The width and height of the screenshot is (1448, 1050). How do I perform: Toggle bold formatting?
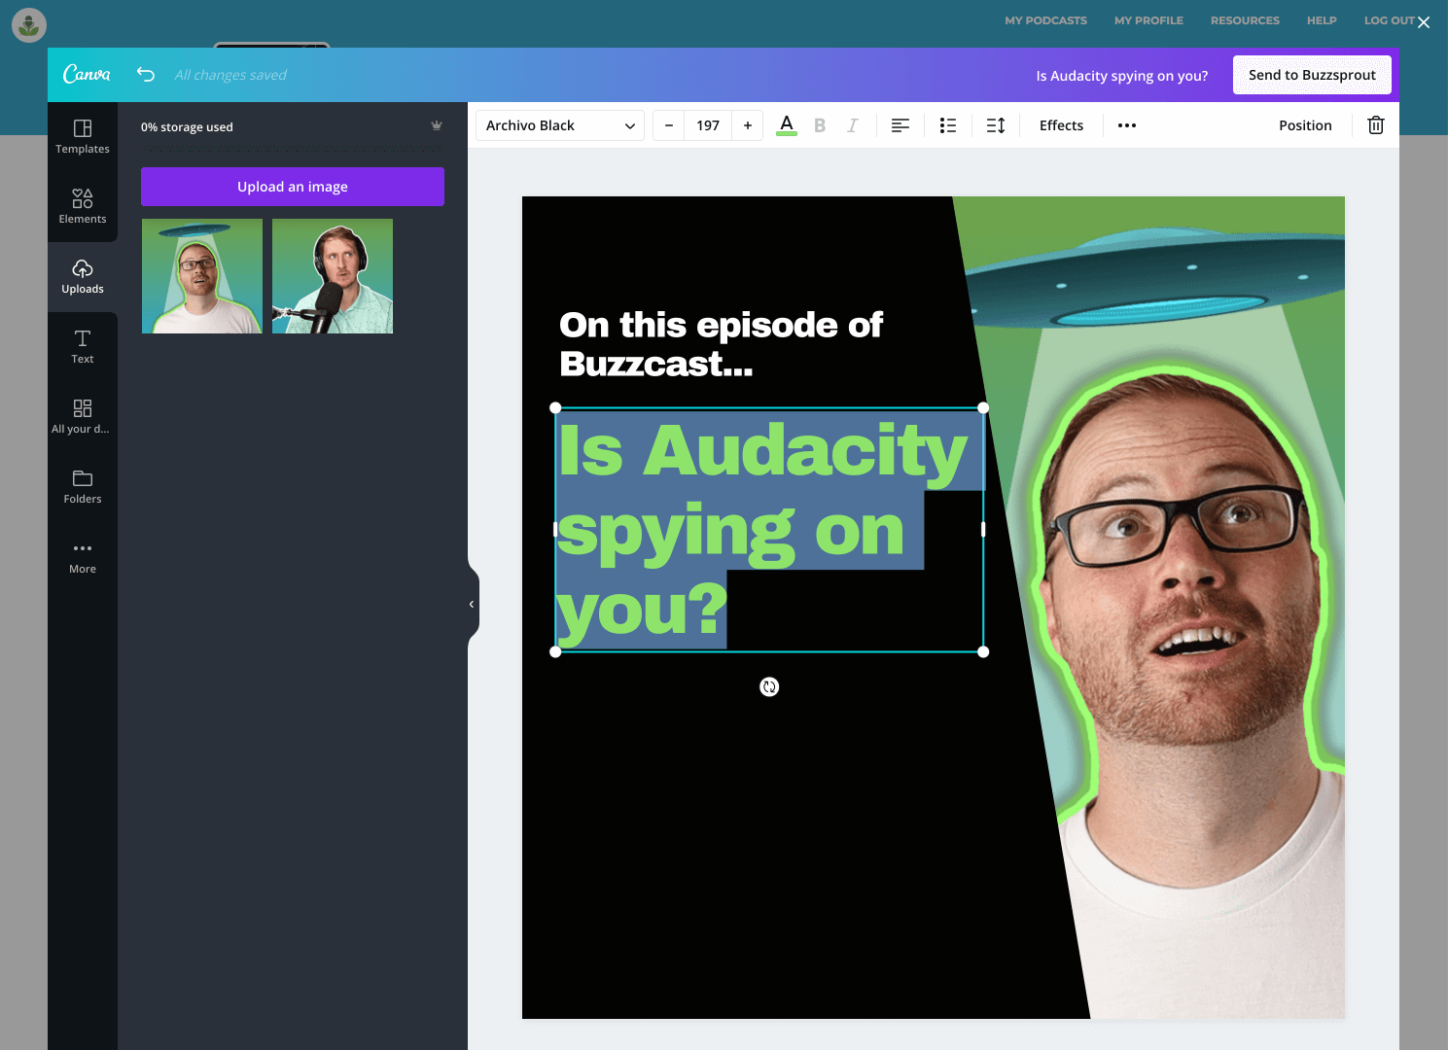[x=820, y=125]
